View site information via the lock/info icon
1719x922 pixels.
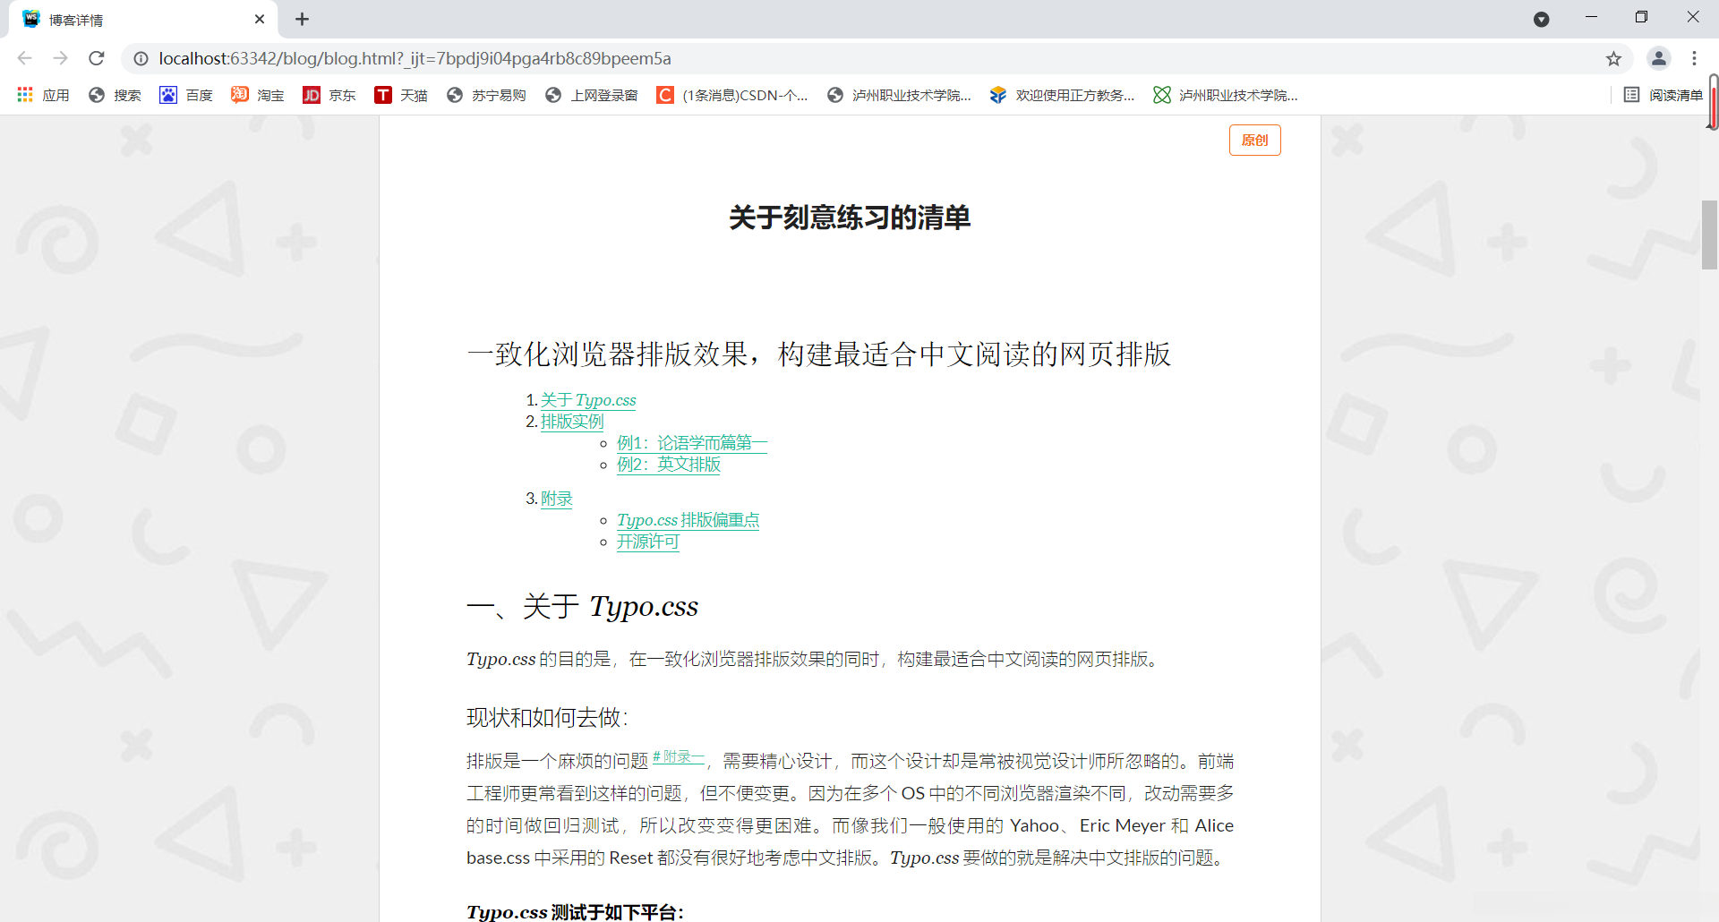(x=141, y=58)
